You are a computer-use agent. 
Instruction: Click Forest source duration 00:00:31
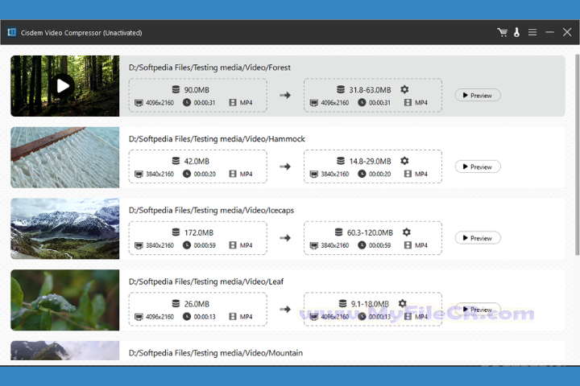click(205, 103)
